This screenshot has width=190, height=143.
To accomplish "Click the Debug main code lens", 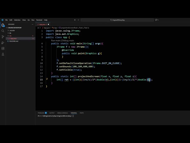I will (x=68, y=41).
